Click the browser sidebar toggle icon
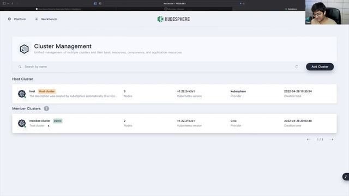Image resolution: width=349 pixels, height=196 pixels. [x=4, y=4]
